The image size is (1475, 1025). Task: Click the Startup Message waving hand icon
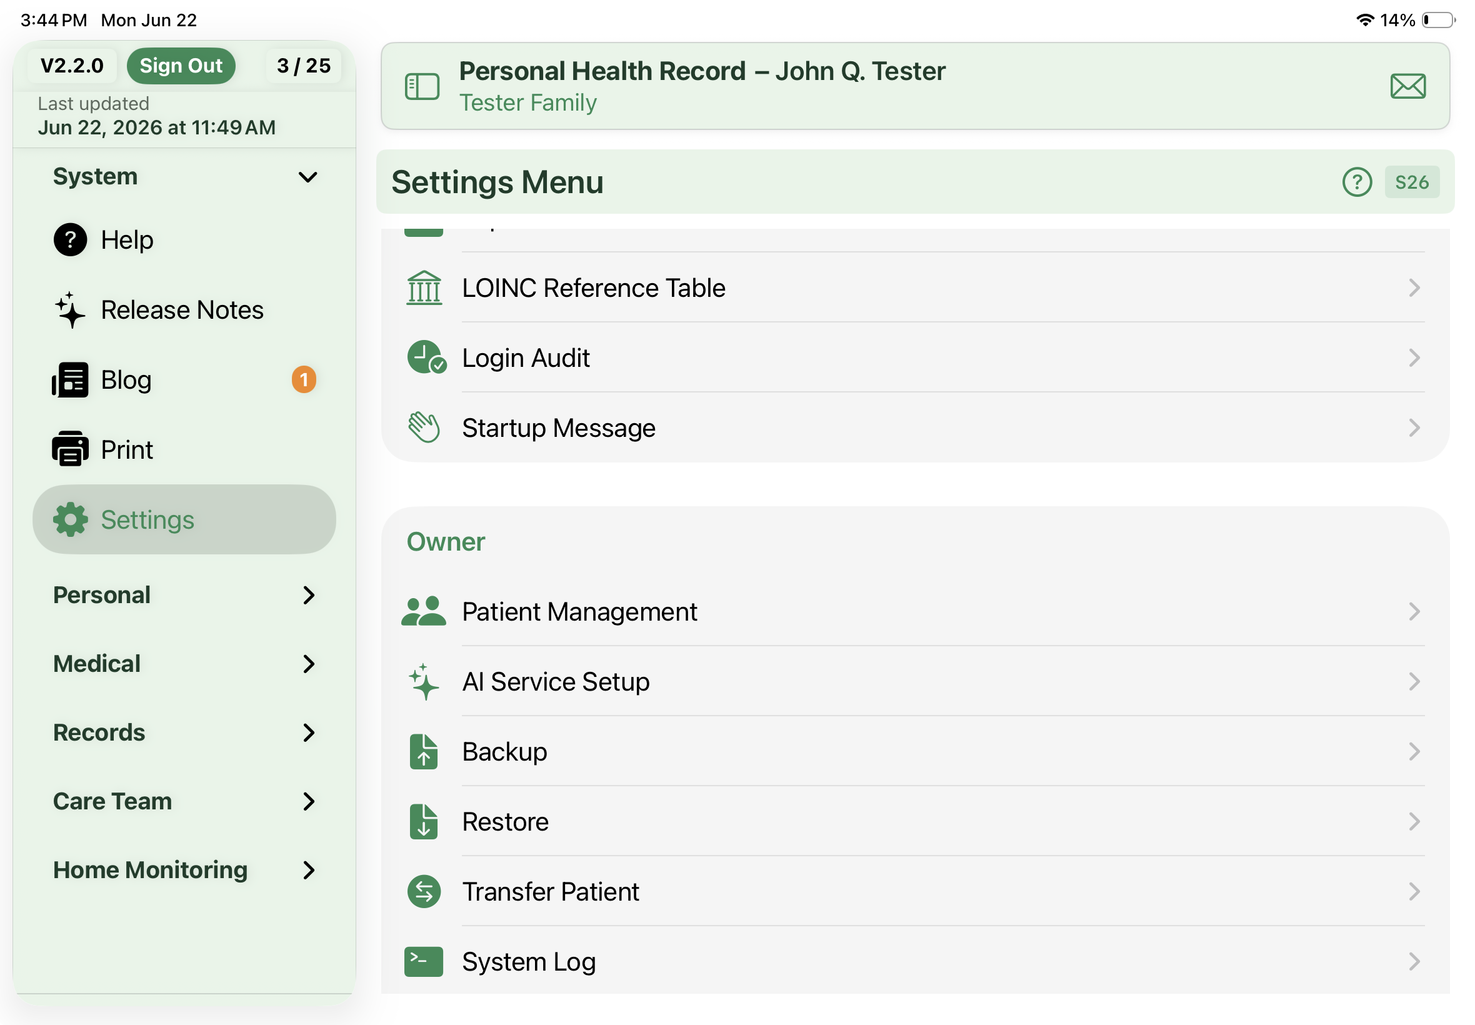pos(424,427)
